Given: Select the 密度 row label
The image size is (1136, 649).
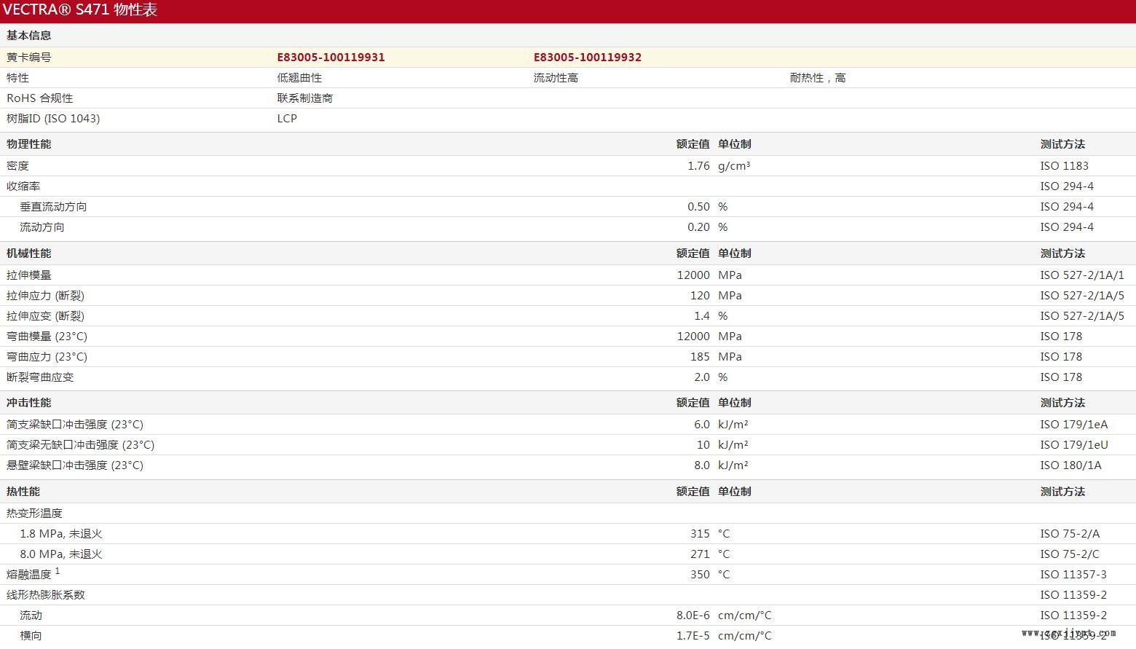Looking at the screenshot, I should click(x=17, y=166).
